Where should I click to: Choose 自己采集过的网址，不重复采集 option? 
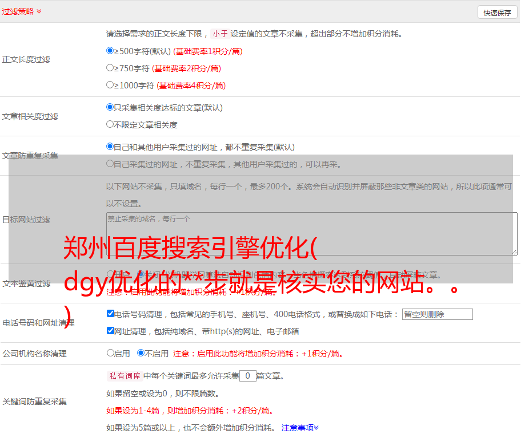110,164
